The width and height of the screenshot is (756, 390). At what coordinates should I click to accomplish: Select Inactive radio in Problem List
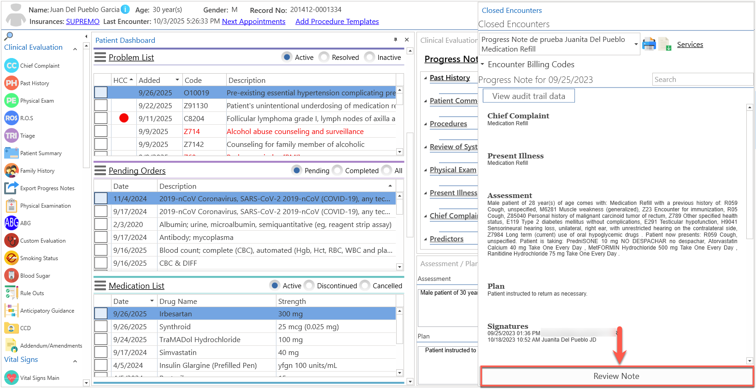pos(369,57)
